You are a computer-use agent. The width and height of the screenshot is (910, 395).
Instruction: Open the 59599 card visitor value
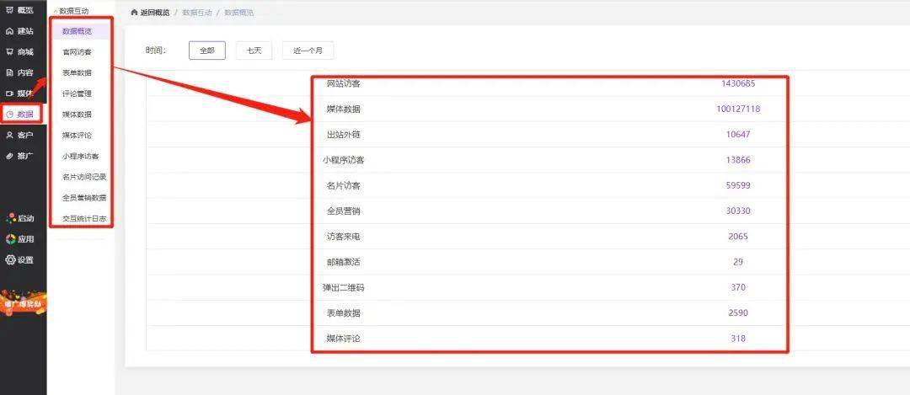738,185
